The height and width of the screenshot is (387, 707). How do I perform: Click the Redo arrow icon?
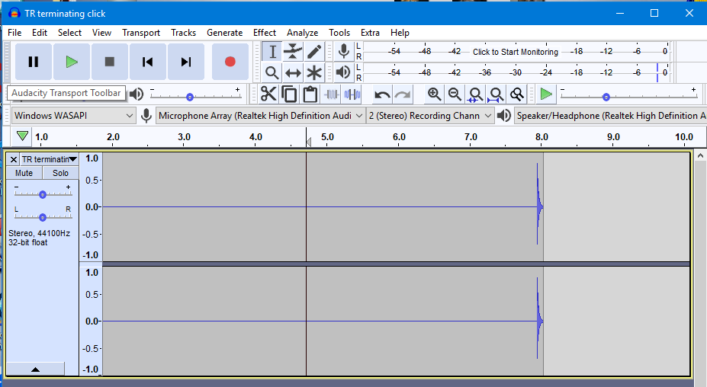tap(403, 94)
